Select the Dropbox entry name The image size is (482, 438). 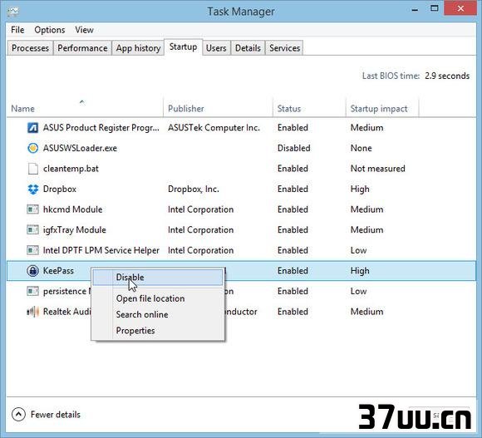coord(60,189)
